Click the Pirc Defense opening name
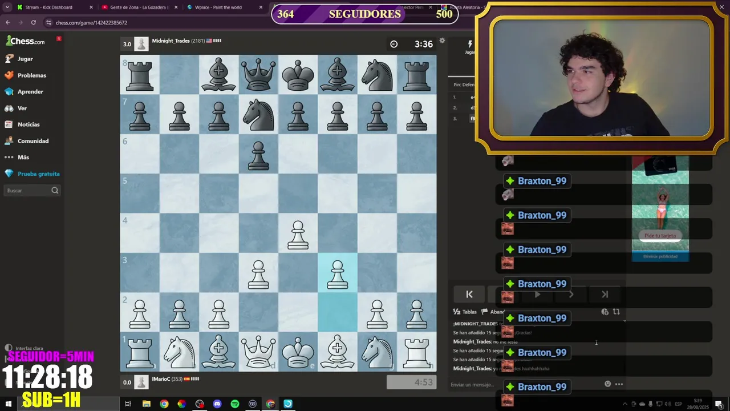The height and width of the screenshot is (411, 730). (464, 84)
